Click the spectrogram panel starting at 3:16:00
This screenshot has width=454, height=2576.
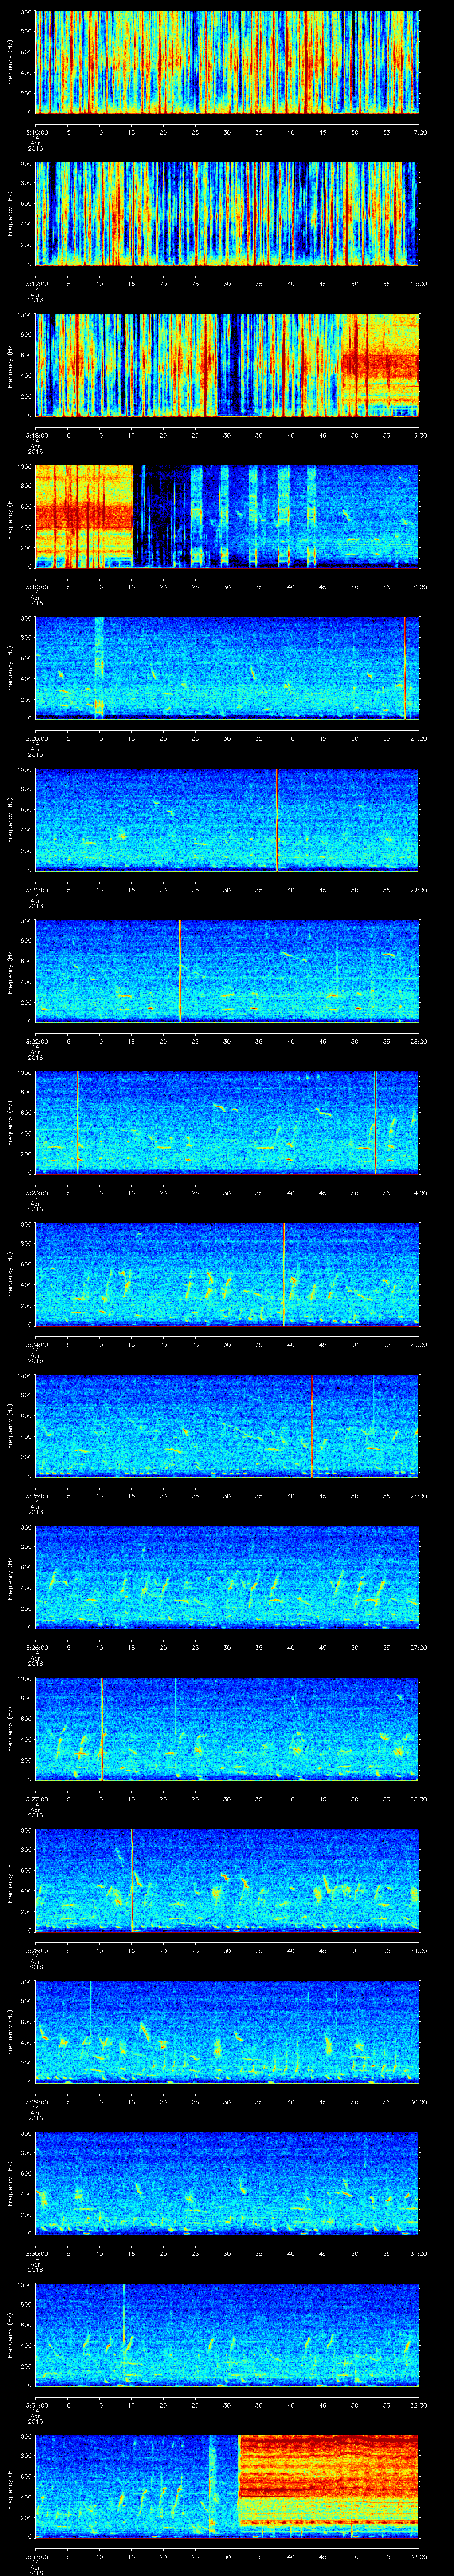coord(227,62)
